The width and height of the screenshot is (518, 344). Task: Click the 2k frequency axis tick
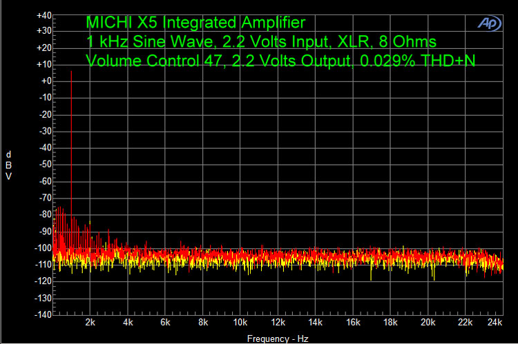[90, 323]
